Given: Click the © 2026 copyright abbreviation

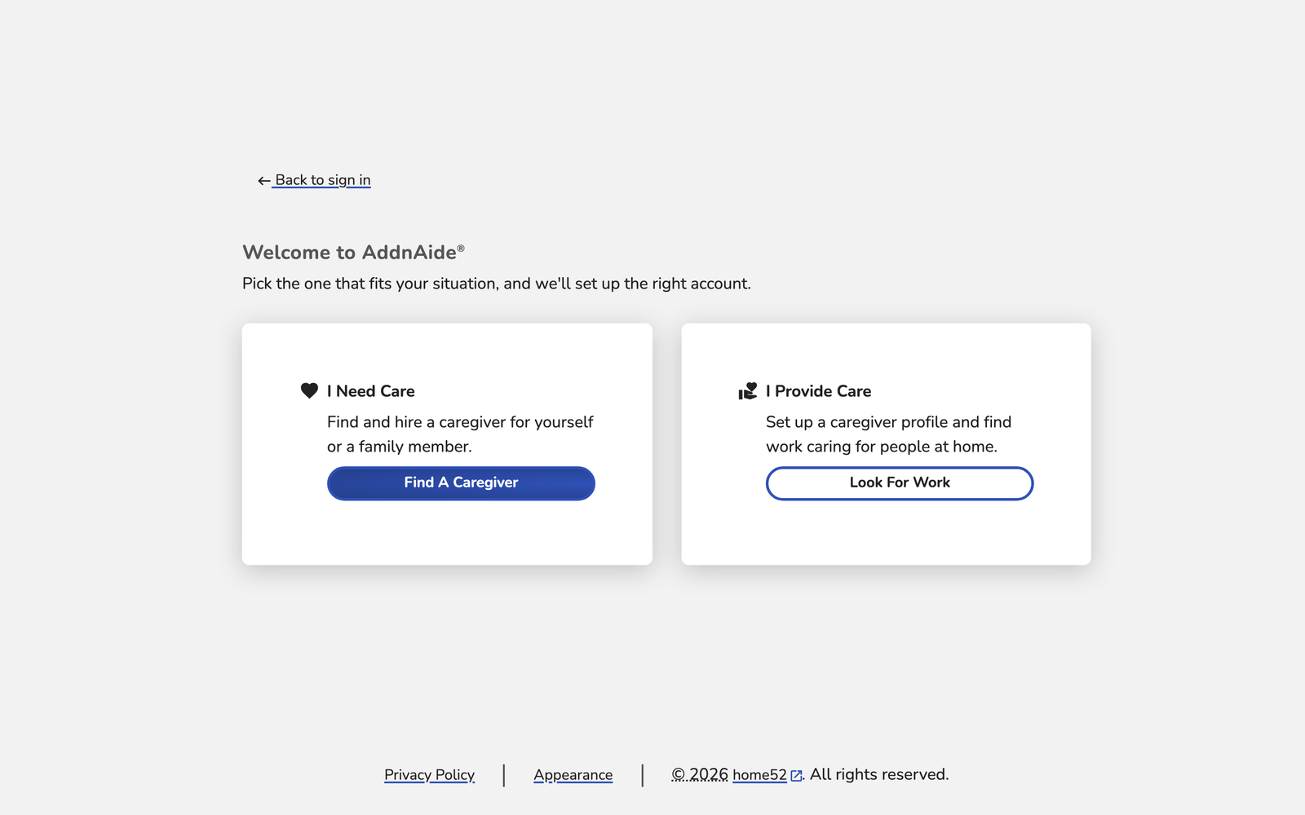Looking at the screenshot, I should 700,775.
